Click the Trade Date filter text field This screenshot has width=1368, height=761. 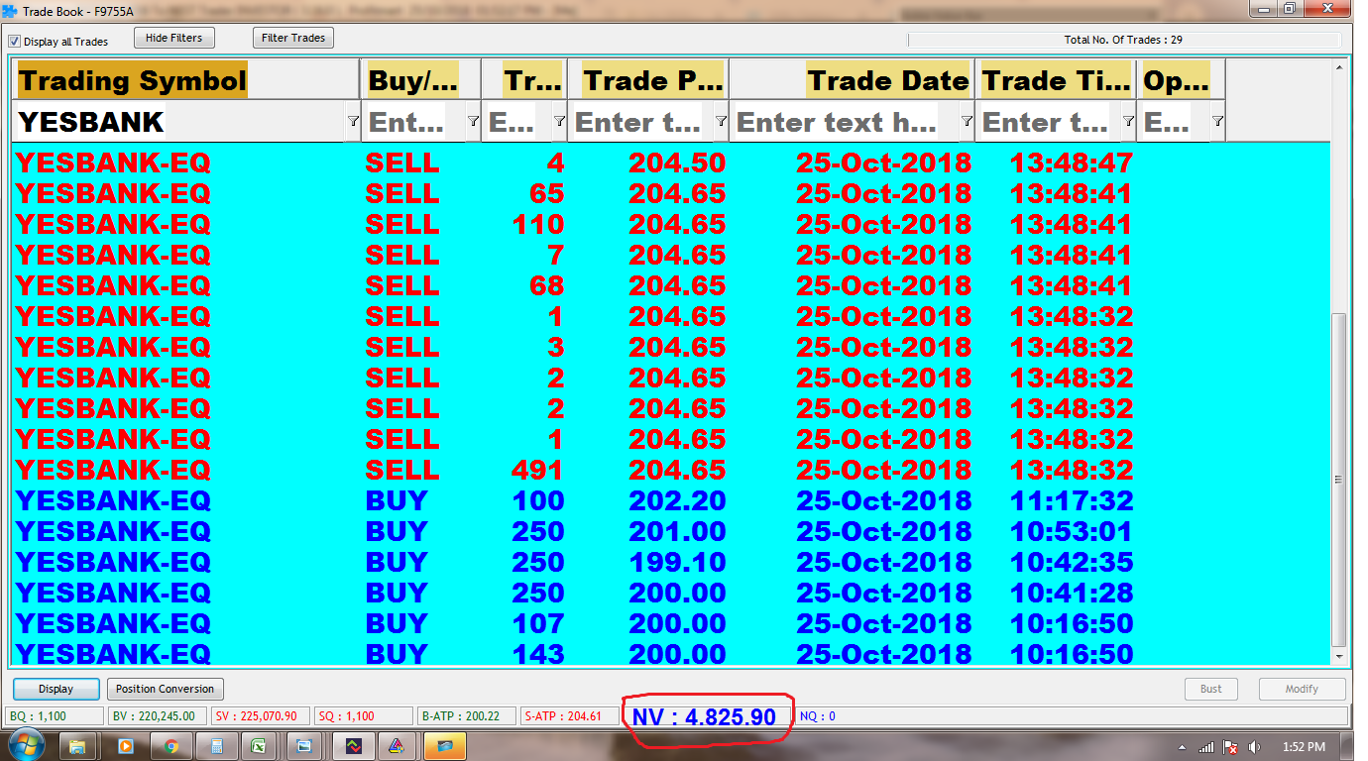pyautogui.click(x=845, y=122)
